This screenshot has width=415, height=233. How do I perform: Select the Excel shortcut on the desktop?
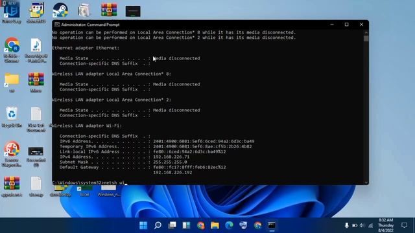coord(84,192)
